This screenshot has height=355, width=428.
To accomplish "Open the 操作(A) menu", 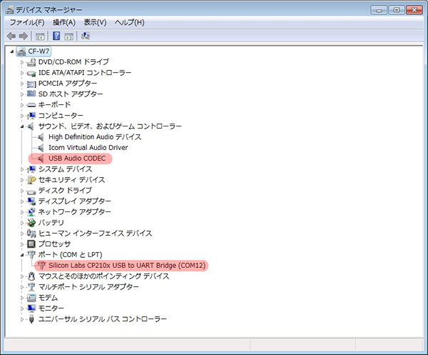I will 64,22.
